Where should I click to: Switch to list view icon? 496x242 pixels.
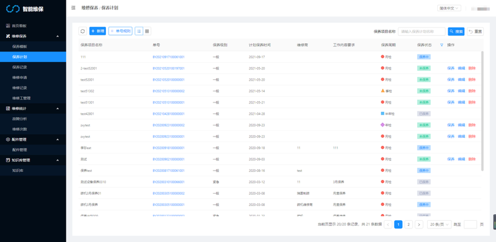pyautogui.click(x=139, y=31)
